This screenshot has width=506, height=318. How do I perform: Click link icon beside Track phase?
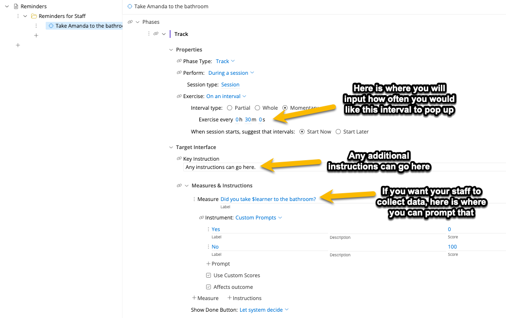156,33
